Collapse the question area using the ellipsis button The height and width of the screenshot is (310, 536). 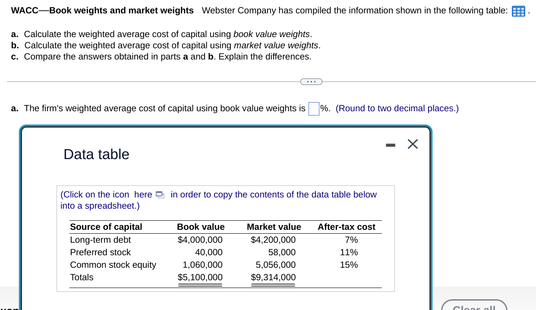312,81
